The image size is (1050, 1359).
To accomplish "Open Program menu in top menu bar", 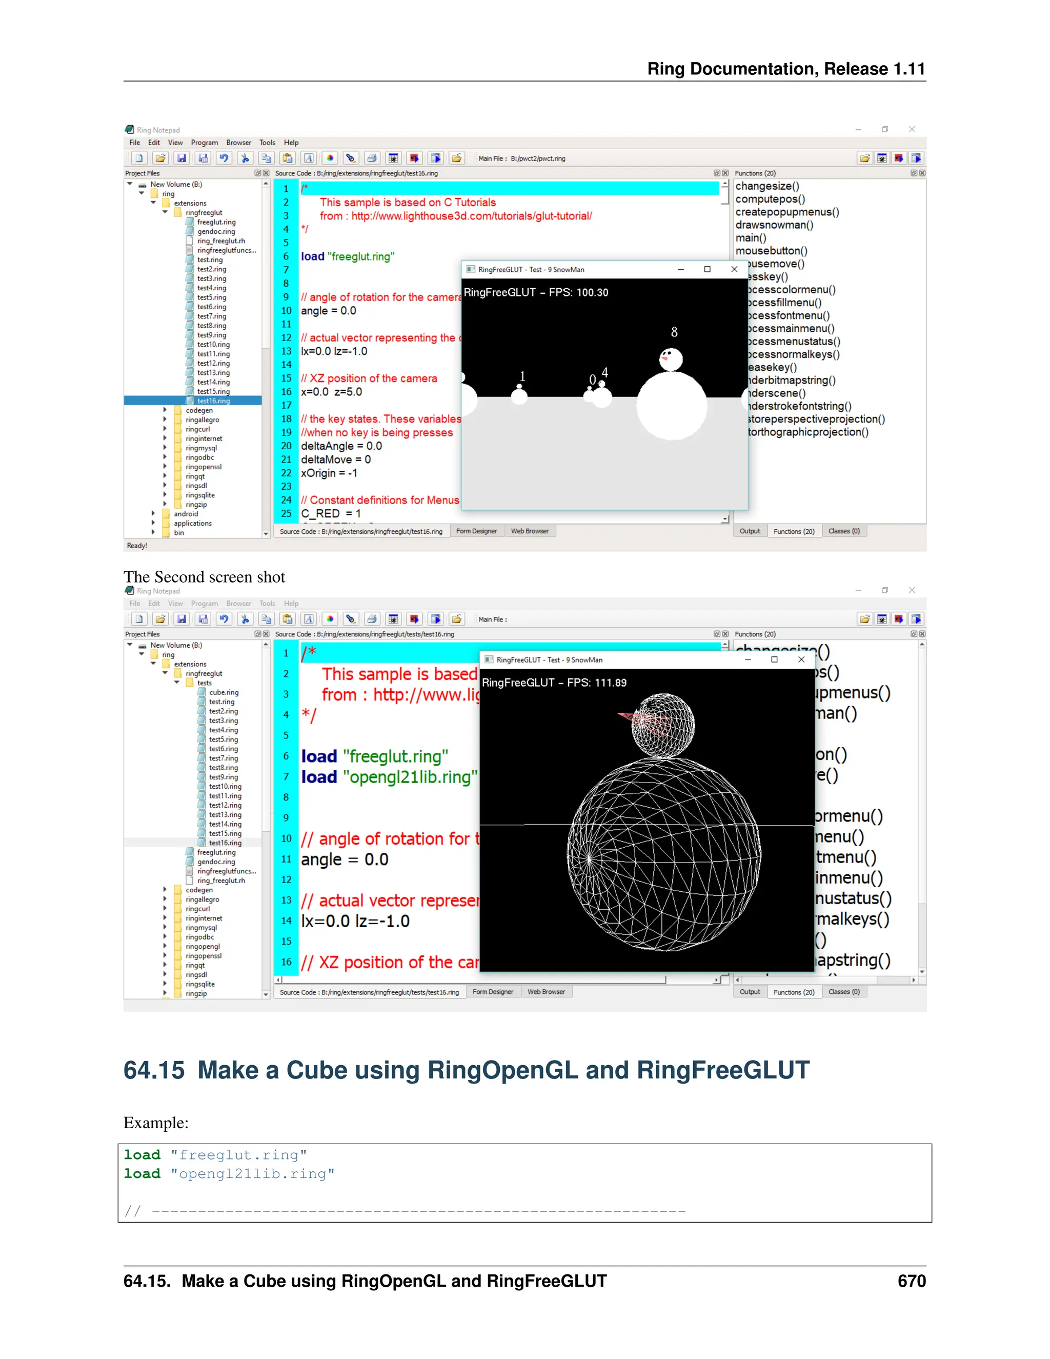I will pos(204,143).
